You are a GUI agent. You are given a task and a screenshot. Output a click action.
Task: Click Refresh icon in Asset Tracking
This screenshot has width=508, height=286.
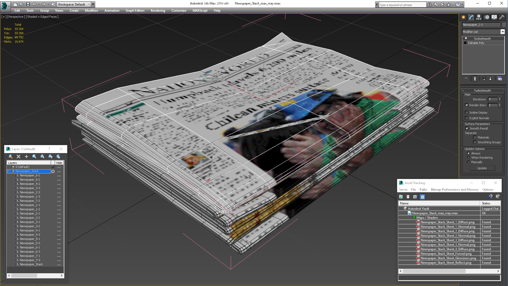pyautogui.click(x=401, y=197)
